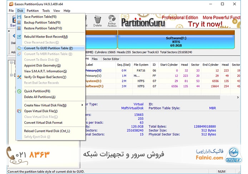Select the Software(F:) partition bar

tap(176, 41)
